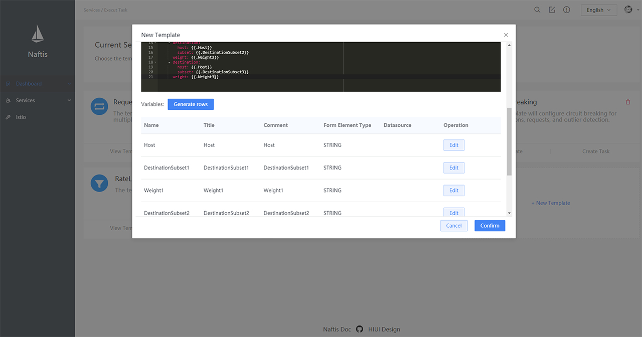
Task: Close the New Template dialog
Action: pyautogui.click(x=506, y=35)
